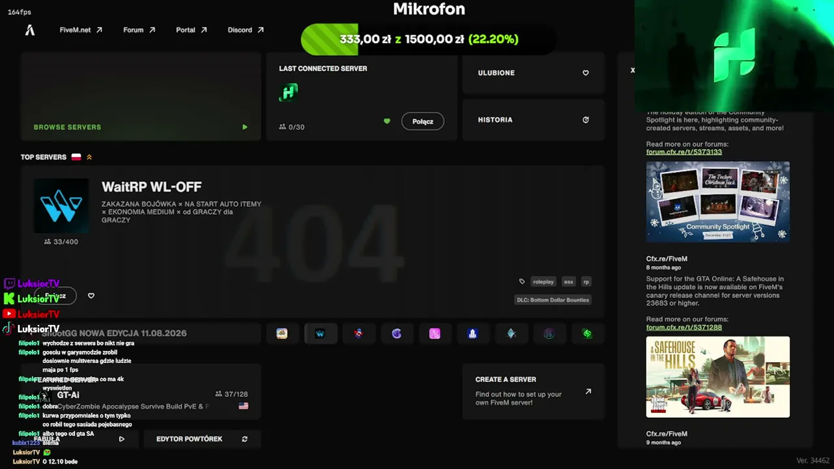Click the Browse Servers panel
834x469 pixels.
click(x=141, y=96)
